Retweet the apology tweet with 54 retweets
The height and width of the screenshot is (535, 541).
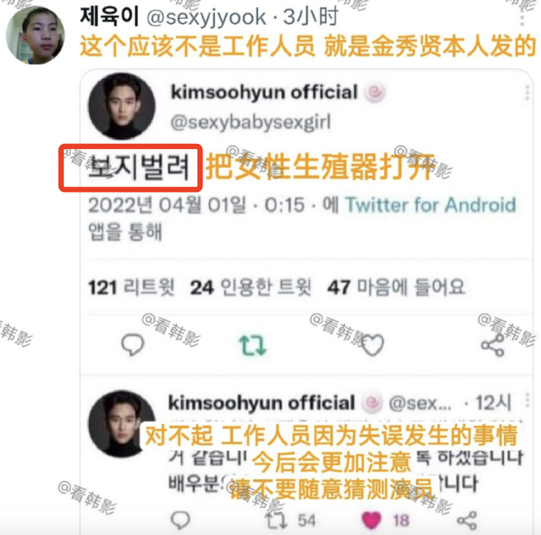tap(276, 520)
